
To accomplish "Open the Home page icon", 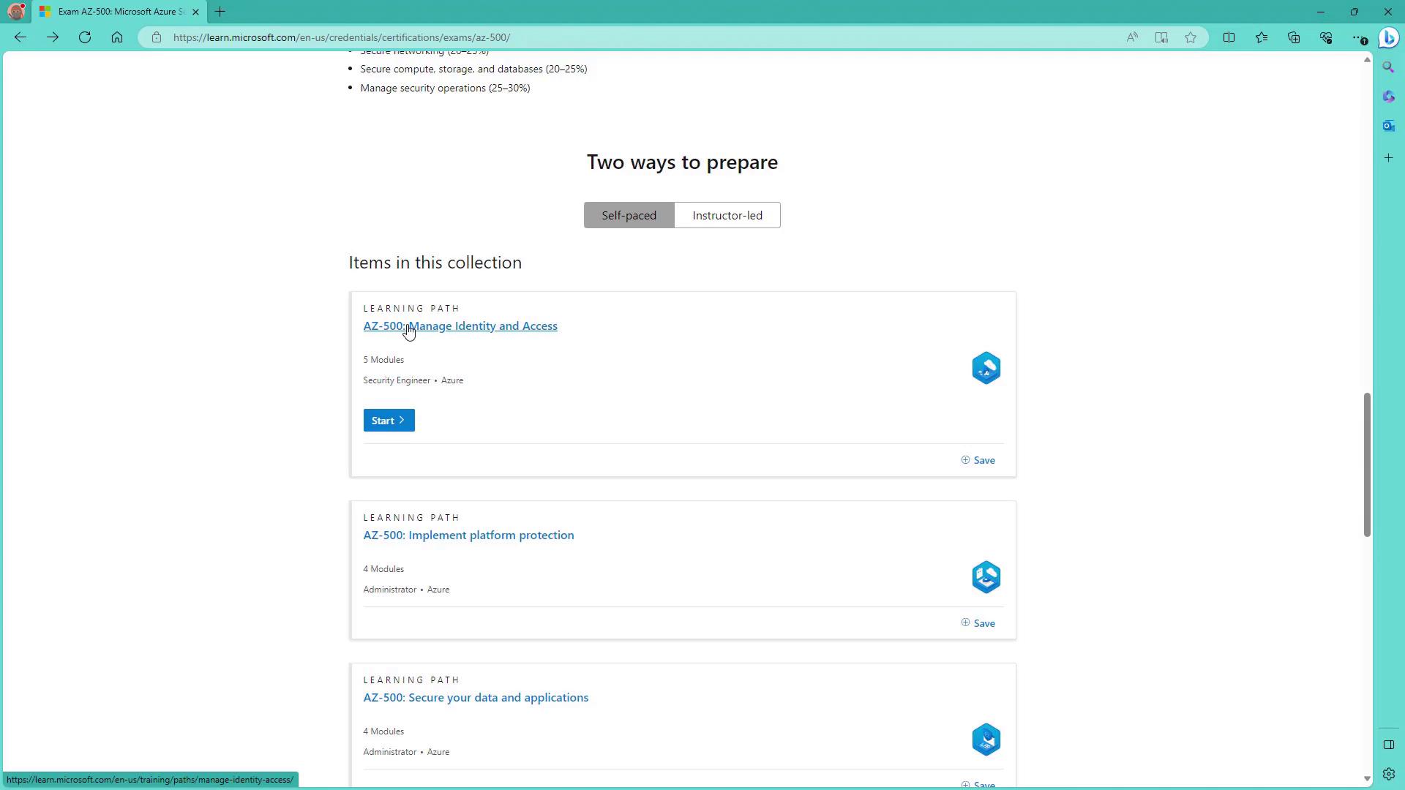I will tap(117, 37).
